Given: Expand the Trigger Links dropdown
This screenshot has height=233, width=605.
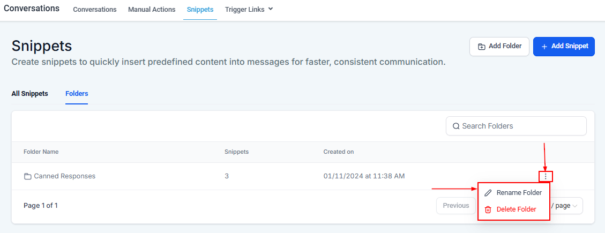Looking at the screenshot, I should pos(270,9).
